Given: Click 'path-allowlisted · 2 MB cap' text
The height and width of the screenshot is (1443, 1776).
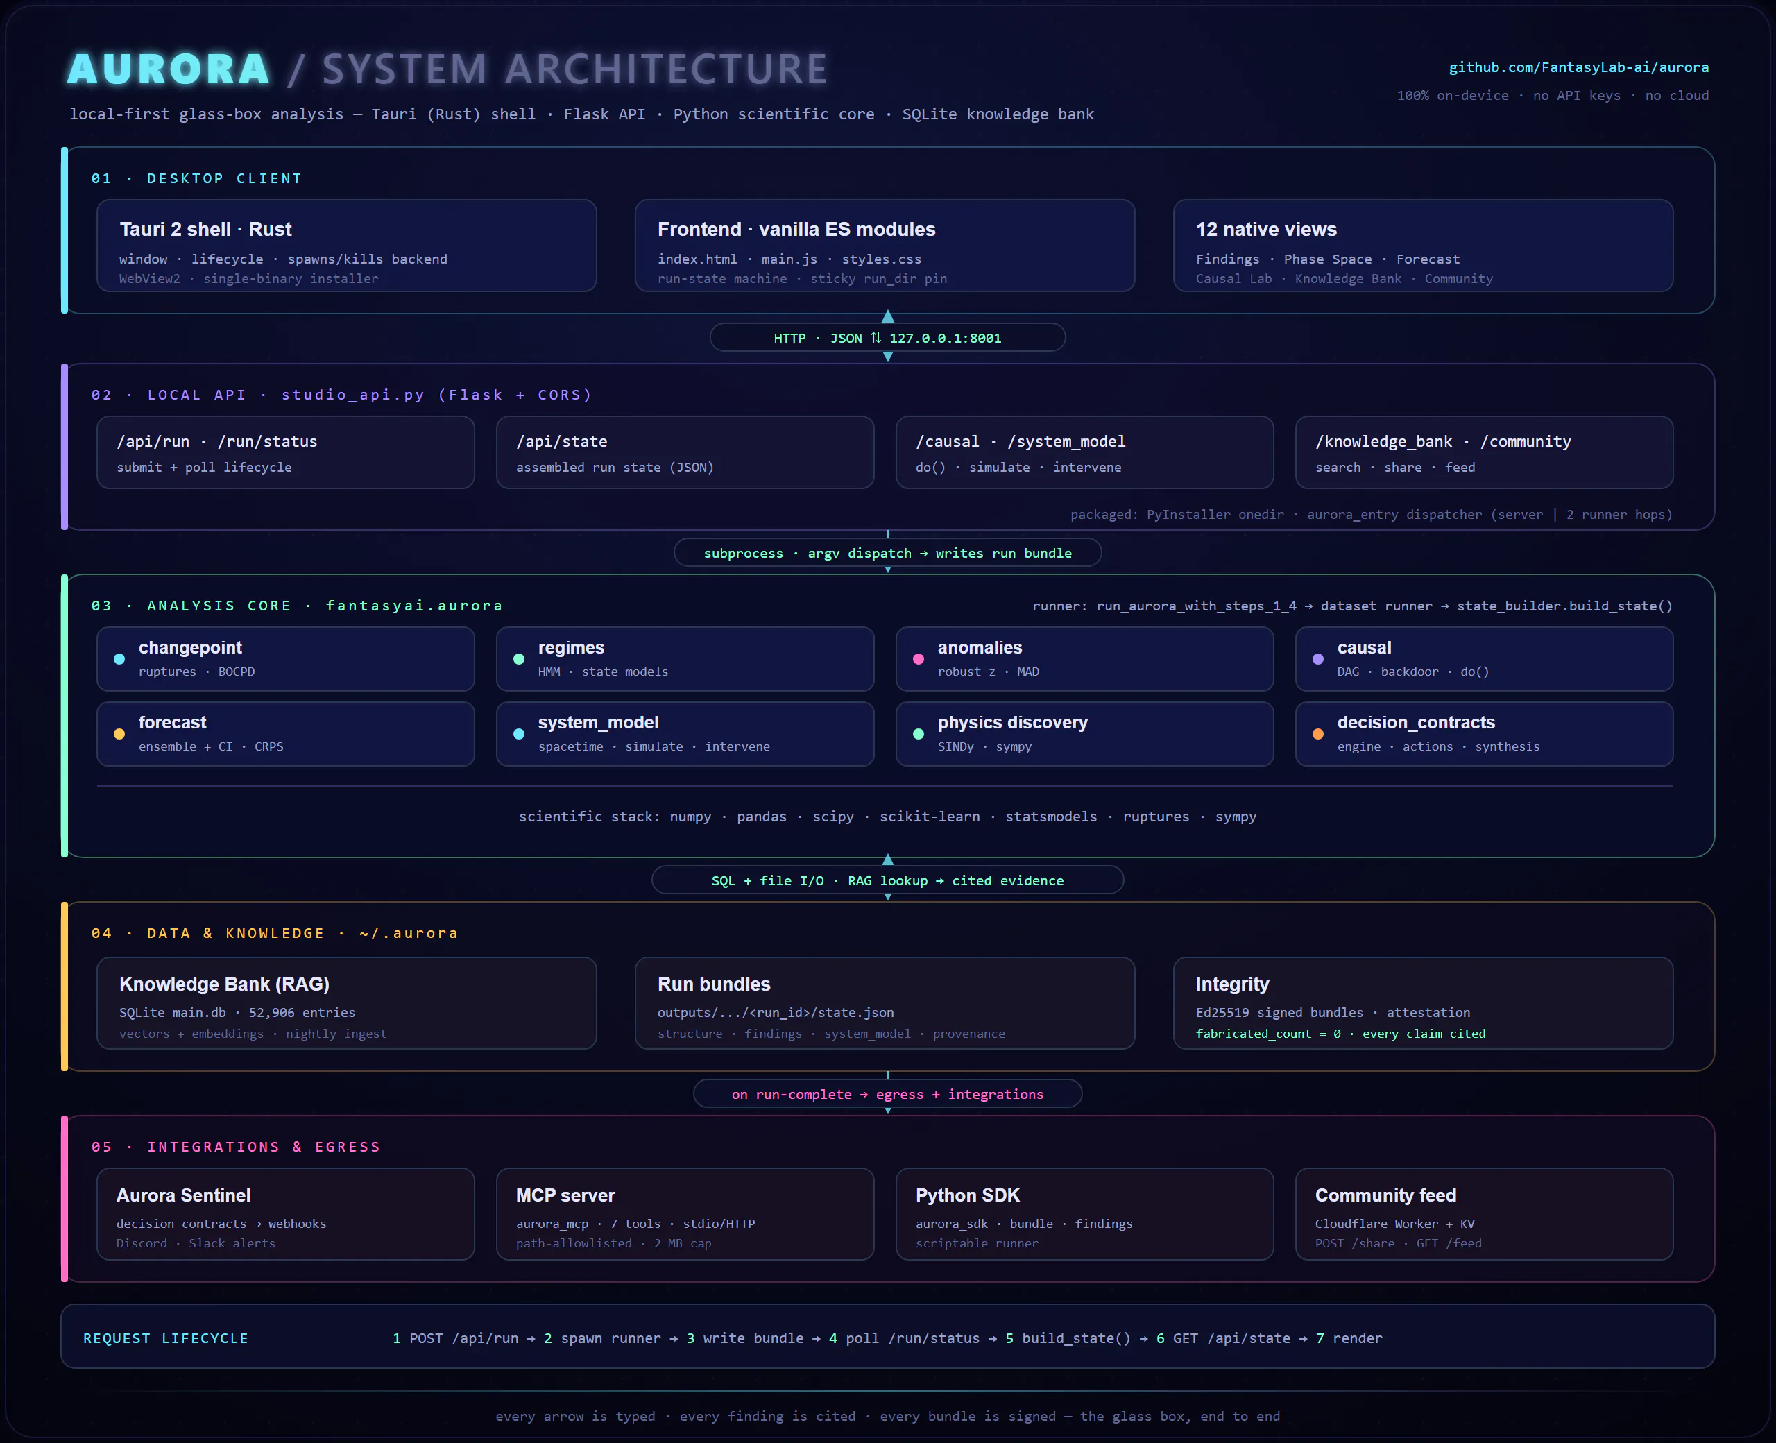Looking at the screenshot, I should pos(613,1243).
